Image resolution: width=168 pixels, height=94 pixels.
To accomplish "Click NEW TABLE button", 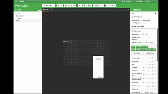I will [49, 5].
